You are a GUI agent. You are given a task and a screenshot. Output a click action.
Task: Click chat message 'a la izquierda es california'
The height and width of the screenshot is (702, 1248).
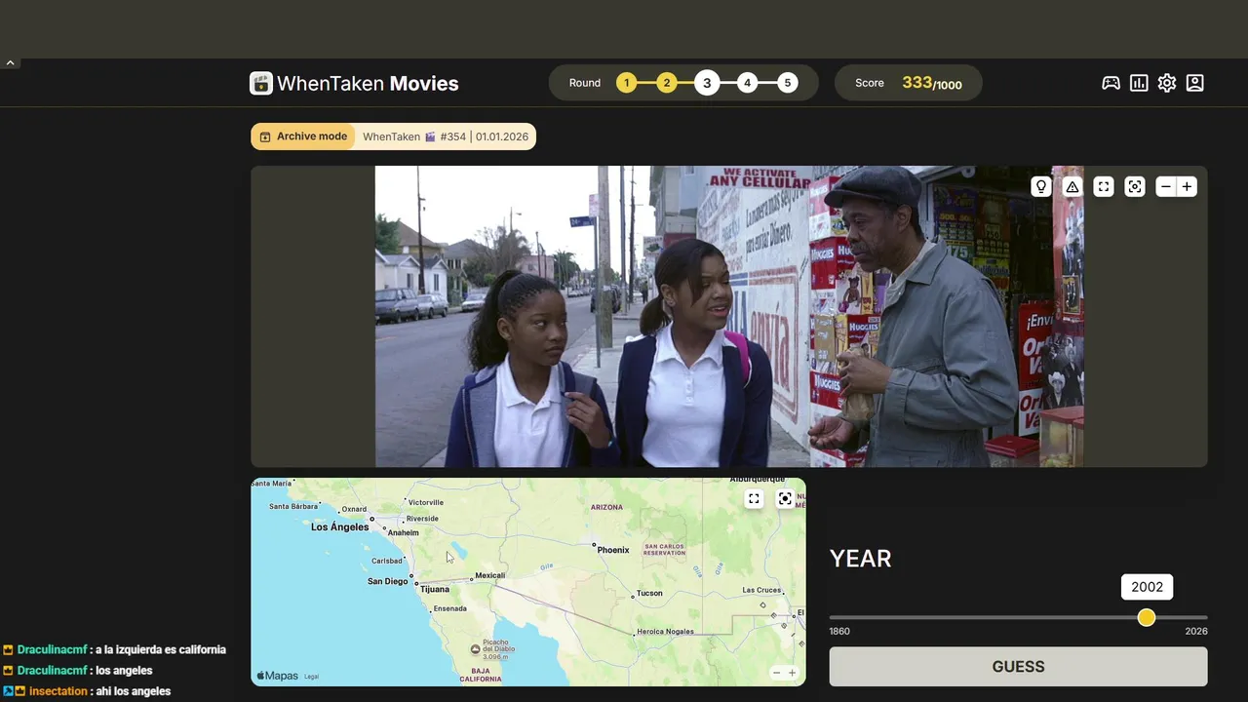pos(161,649)
